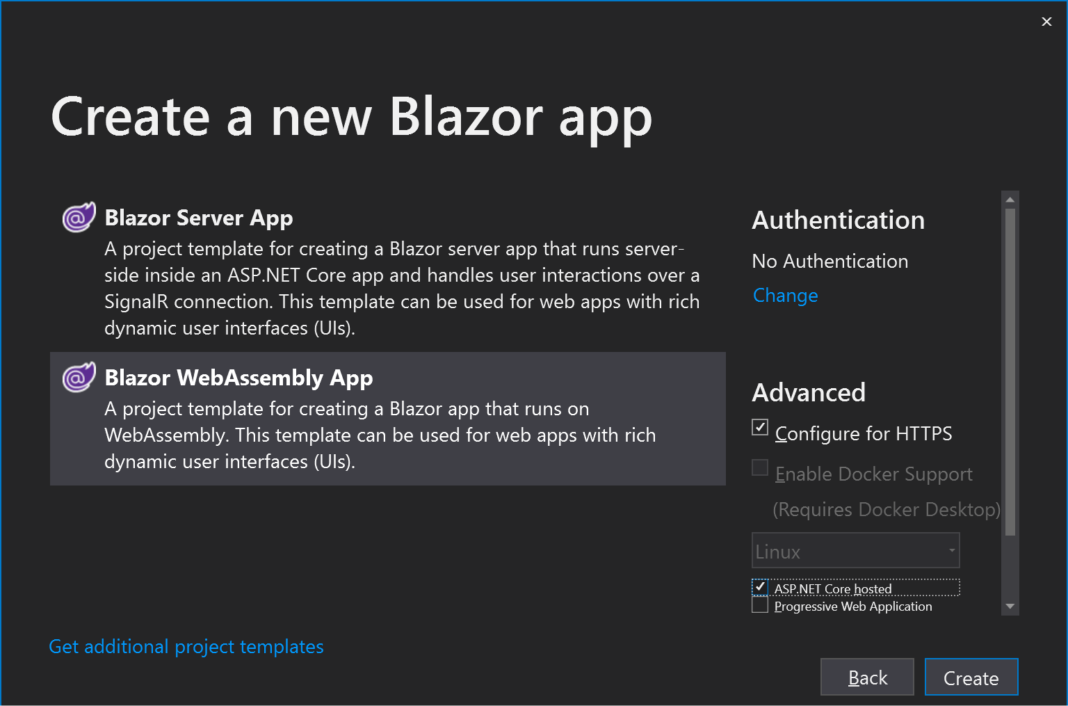1068x706 pixels.
Task: Open the Linux OS dropdown
Action: [x=856, y=551]
